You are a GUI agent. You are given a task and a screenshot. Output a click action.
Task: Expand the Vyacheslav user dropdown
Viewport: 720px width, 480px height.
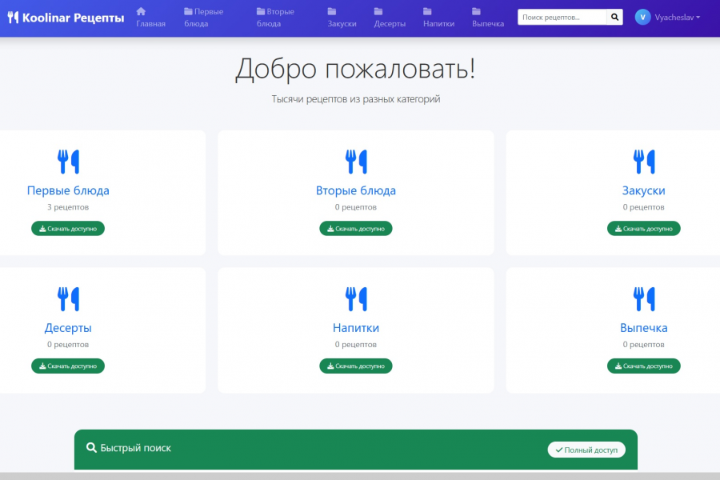[x=678, y=18]
